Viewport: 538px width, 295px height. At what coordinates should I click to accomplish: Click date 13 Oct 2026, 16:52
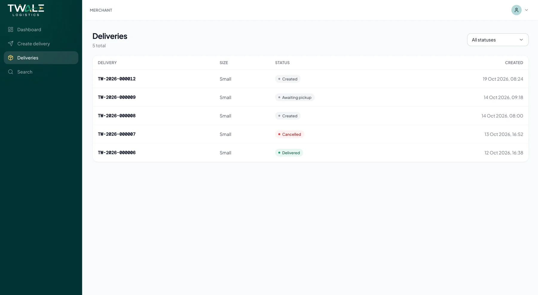pyautogui.click(x=504, y=134)
